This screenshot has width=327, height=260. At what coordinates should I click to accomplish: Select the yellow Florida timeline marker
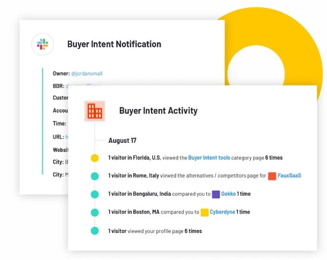(95, 158)
